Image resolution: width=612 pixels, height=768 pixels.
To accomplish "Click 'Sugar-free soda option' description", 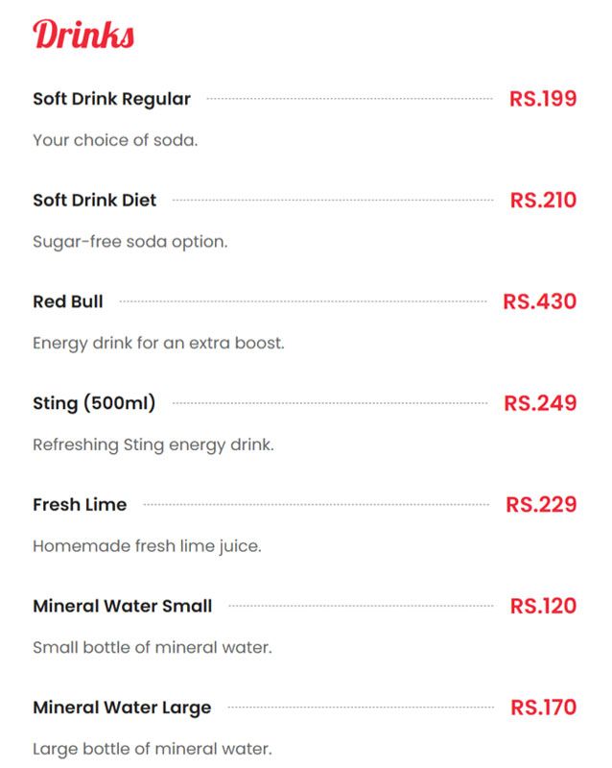I will pyautogui.click(x=130, y=242).
